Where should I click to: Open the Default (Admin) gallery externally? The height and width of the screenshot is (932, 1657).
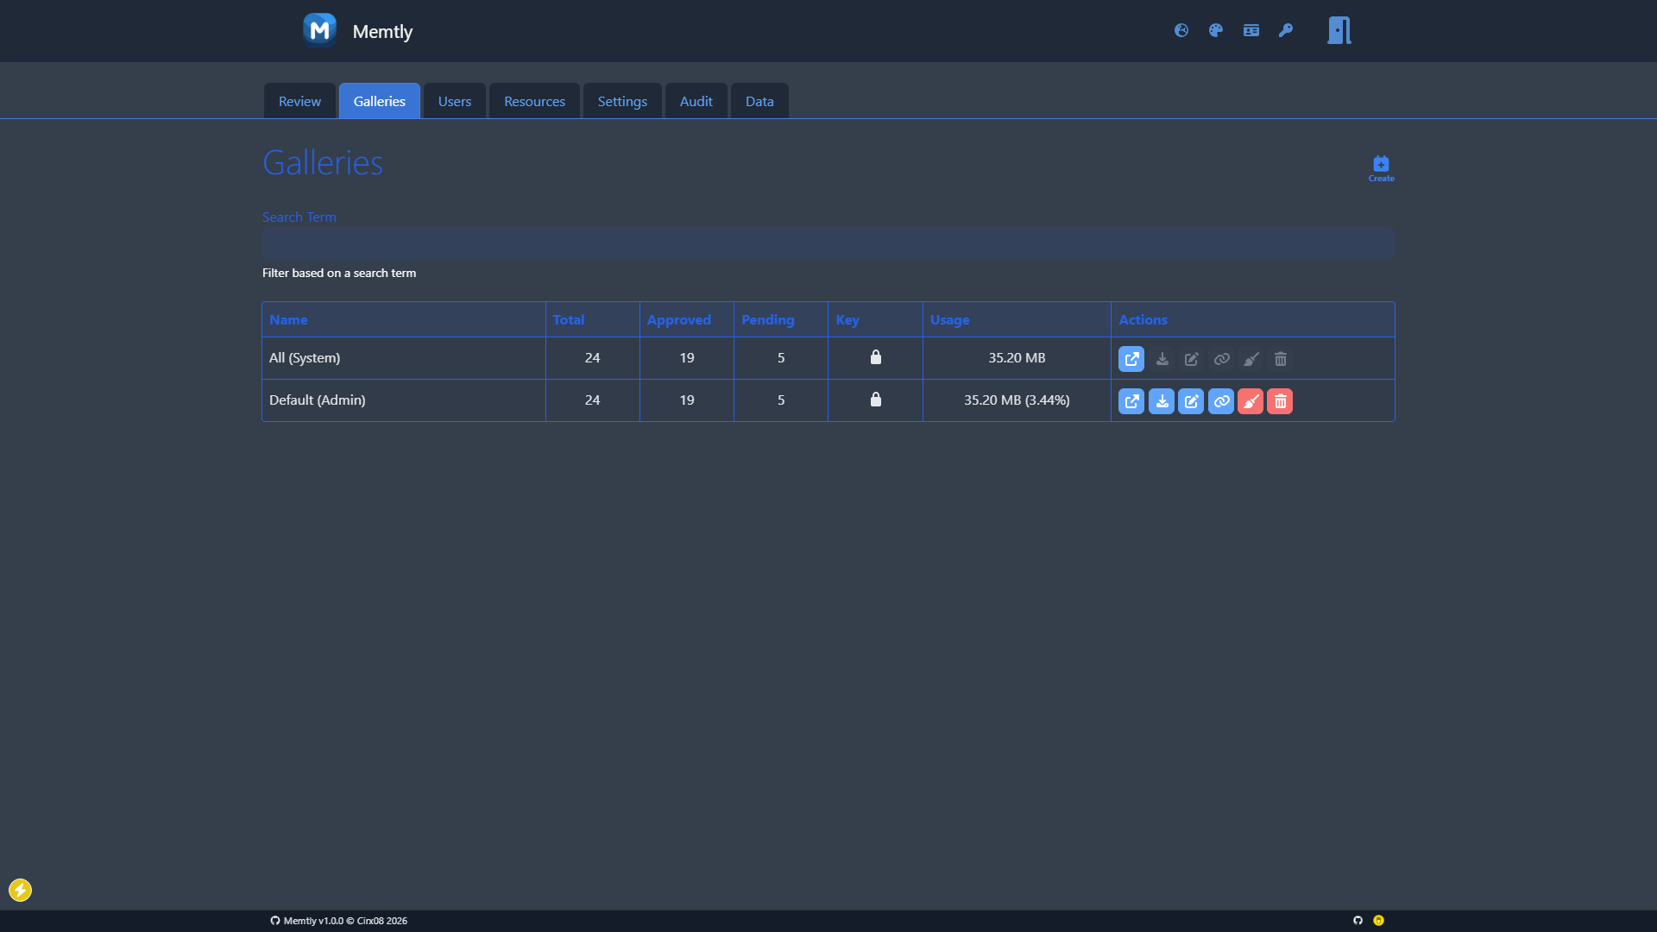pyautogui.click(x=1131, y=401)
